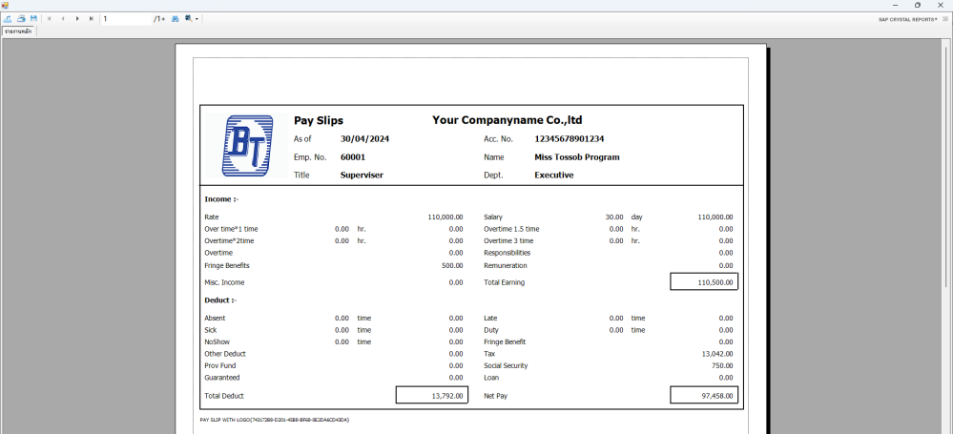Click the page number input field
Viewport: 953px width, 434px height.
pyautogui.click(x=126, y=18)
